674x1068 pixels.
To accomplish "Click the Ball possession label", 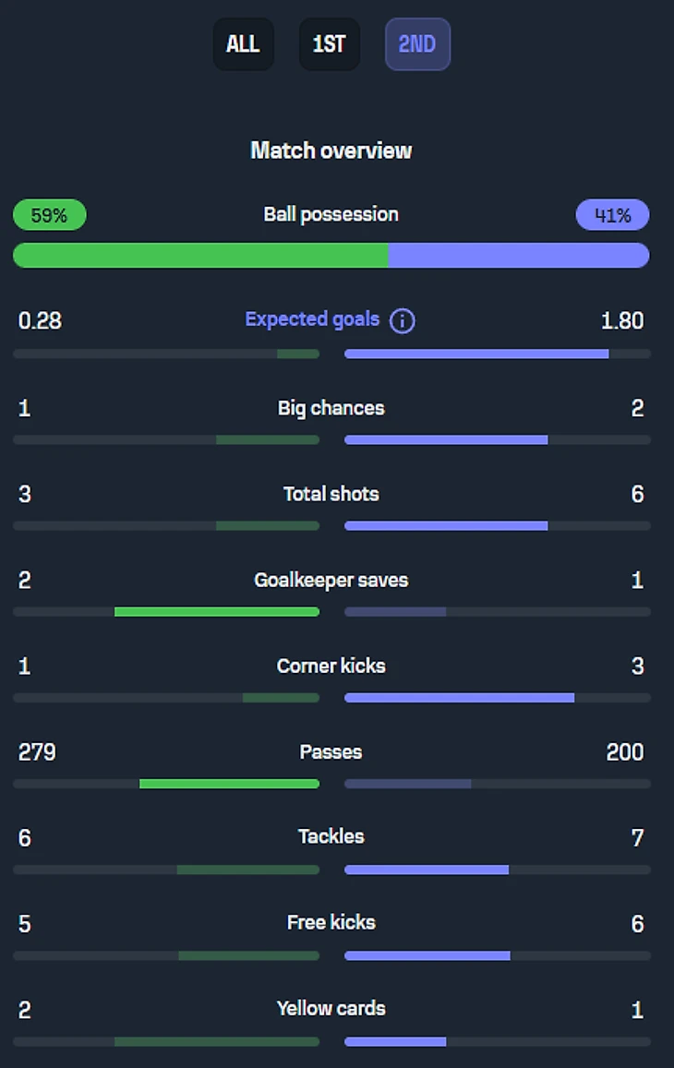I will point(331,214).
